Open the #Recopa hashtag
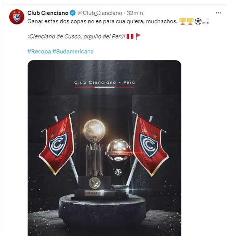The image size is (227, 236). [39, 51]
